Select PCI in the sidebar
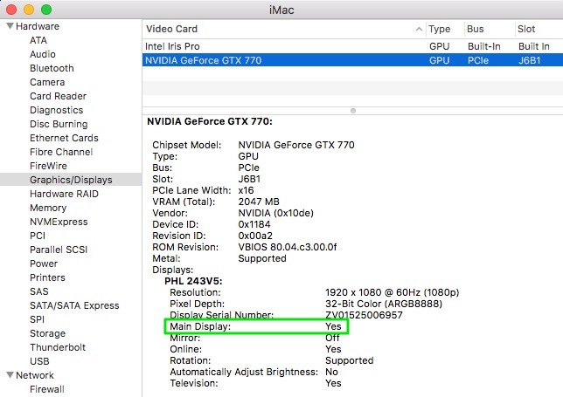563x397 pixels. [x=38, y=236]
